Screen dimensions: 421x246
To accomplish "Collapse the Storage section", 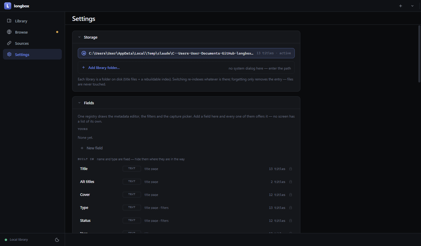I will pos(79,37).
